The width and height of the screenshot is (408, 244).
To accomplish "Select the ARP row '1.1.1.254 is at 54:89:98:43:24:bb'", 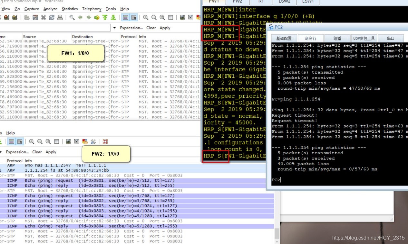I will point(137,170).
